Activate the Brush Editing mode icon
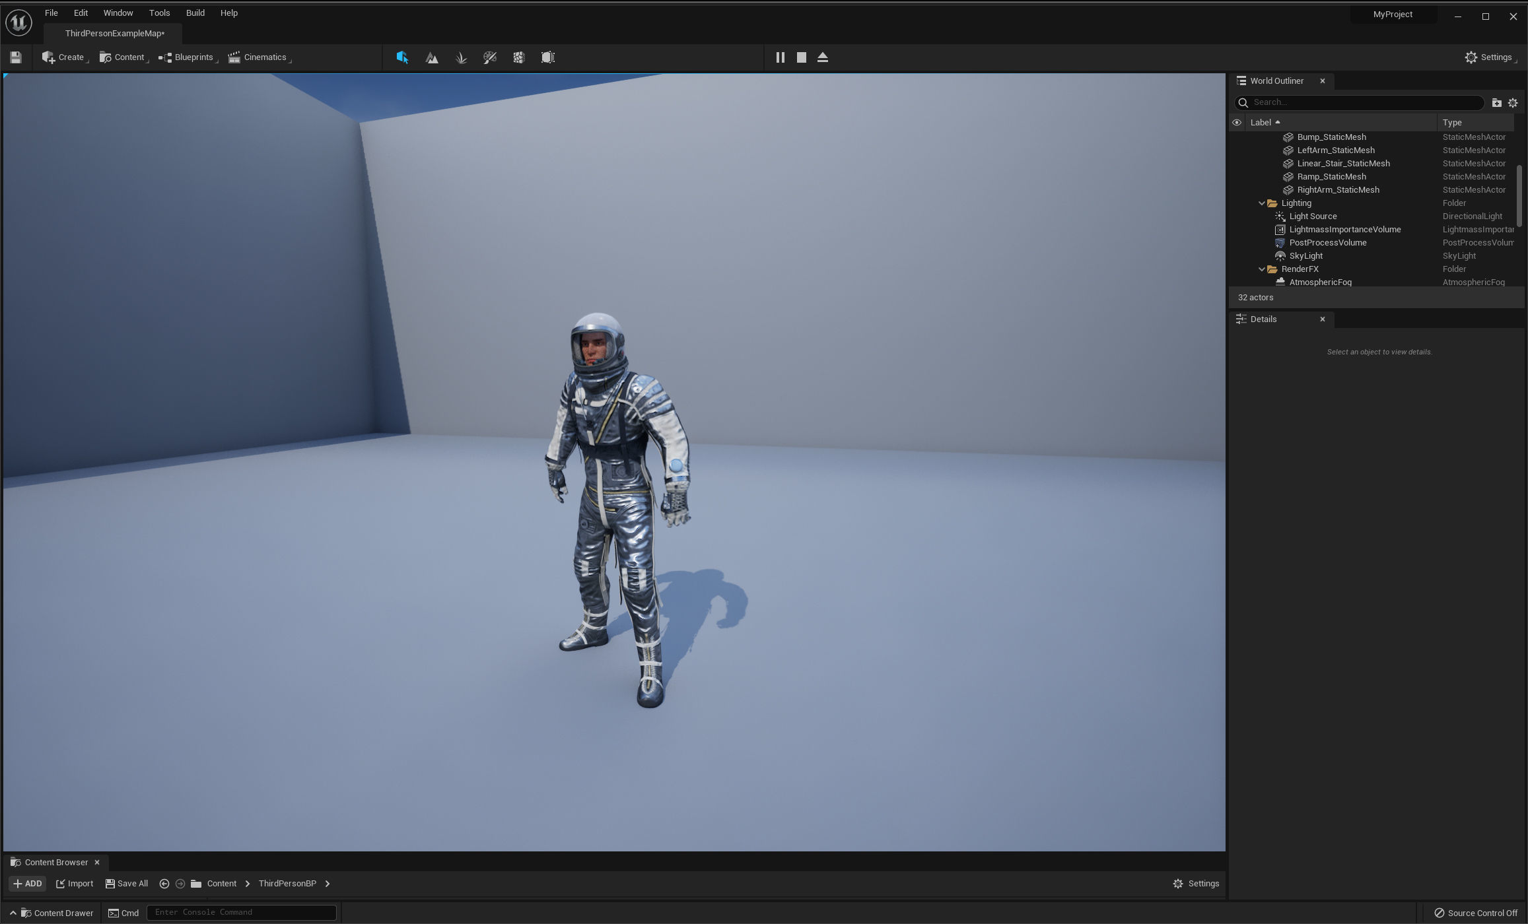Image resolution: width=1528 pixels, height=924 pixels. pyautogui.click(x=548, y=57)
